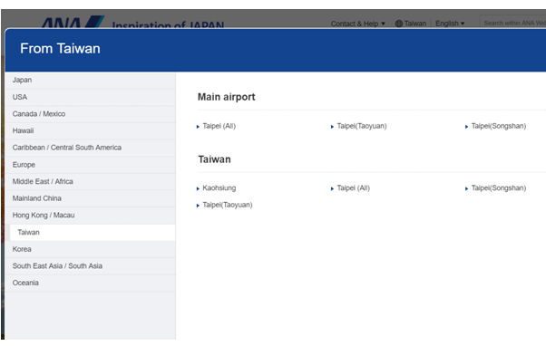Screen dimensions: 546x346
Task: Click the ANA logo in the header
Action: click(x=73, y=22)
